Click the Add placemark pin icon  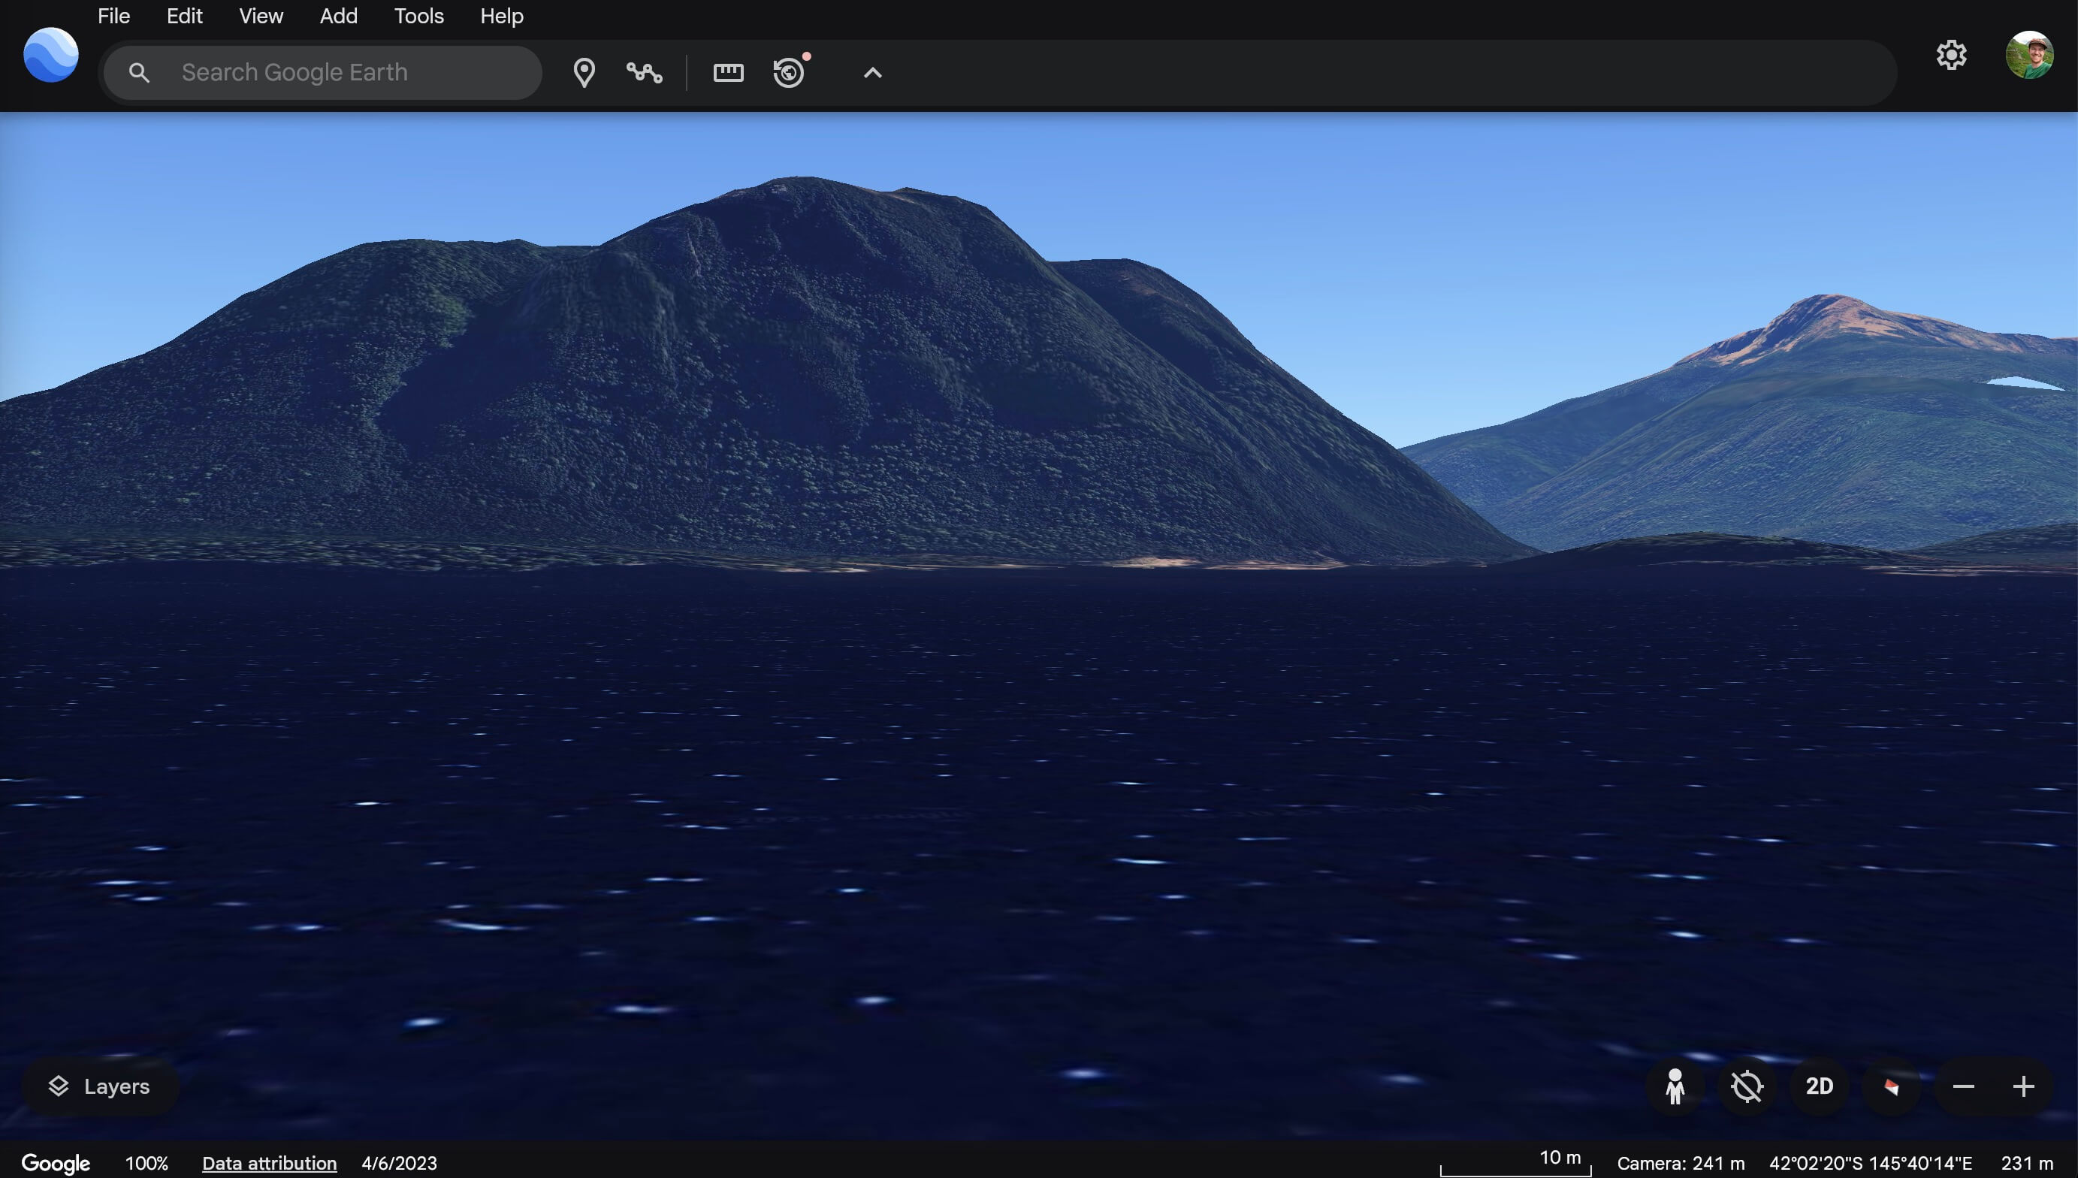[583, 73]
